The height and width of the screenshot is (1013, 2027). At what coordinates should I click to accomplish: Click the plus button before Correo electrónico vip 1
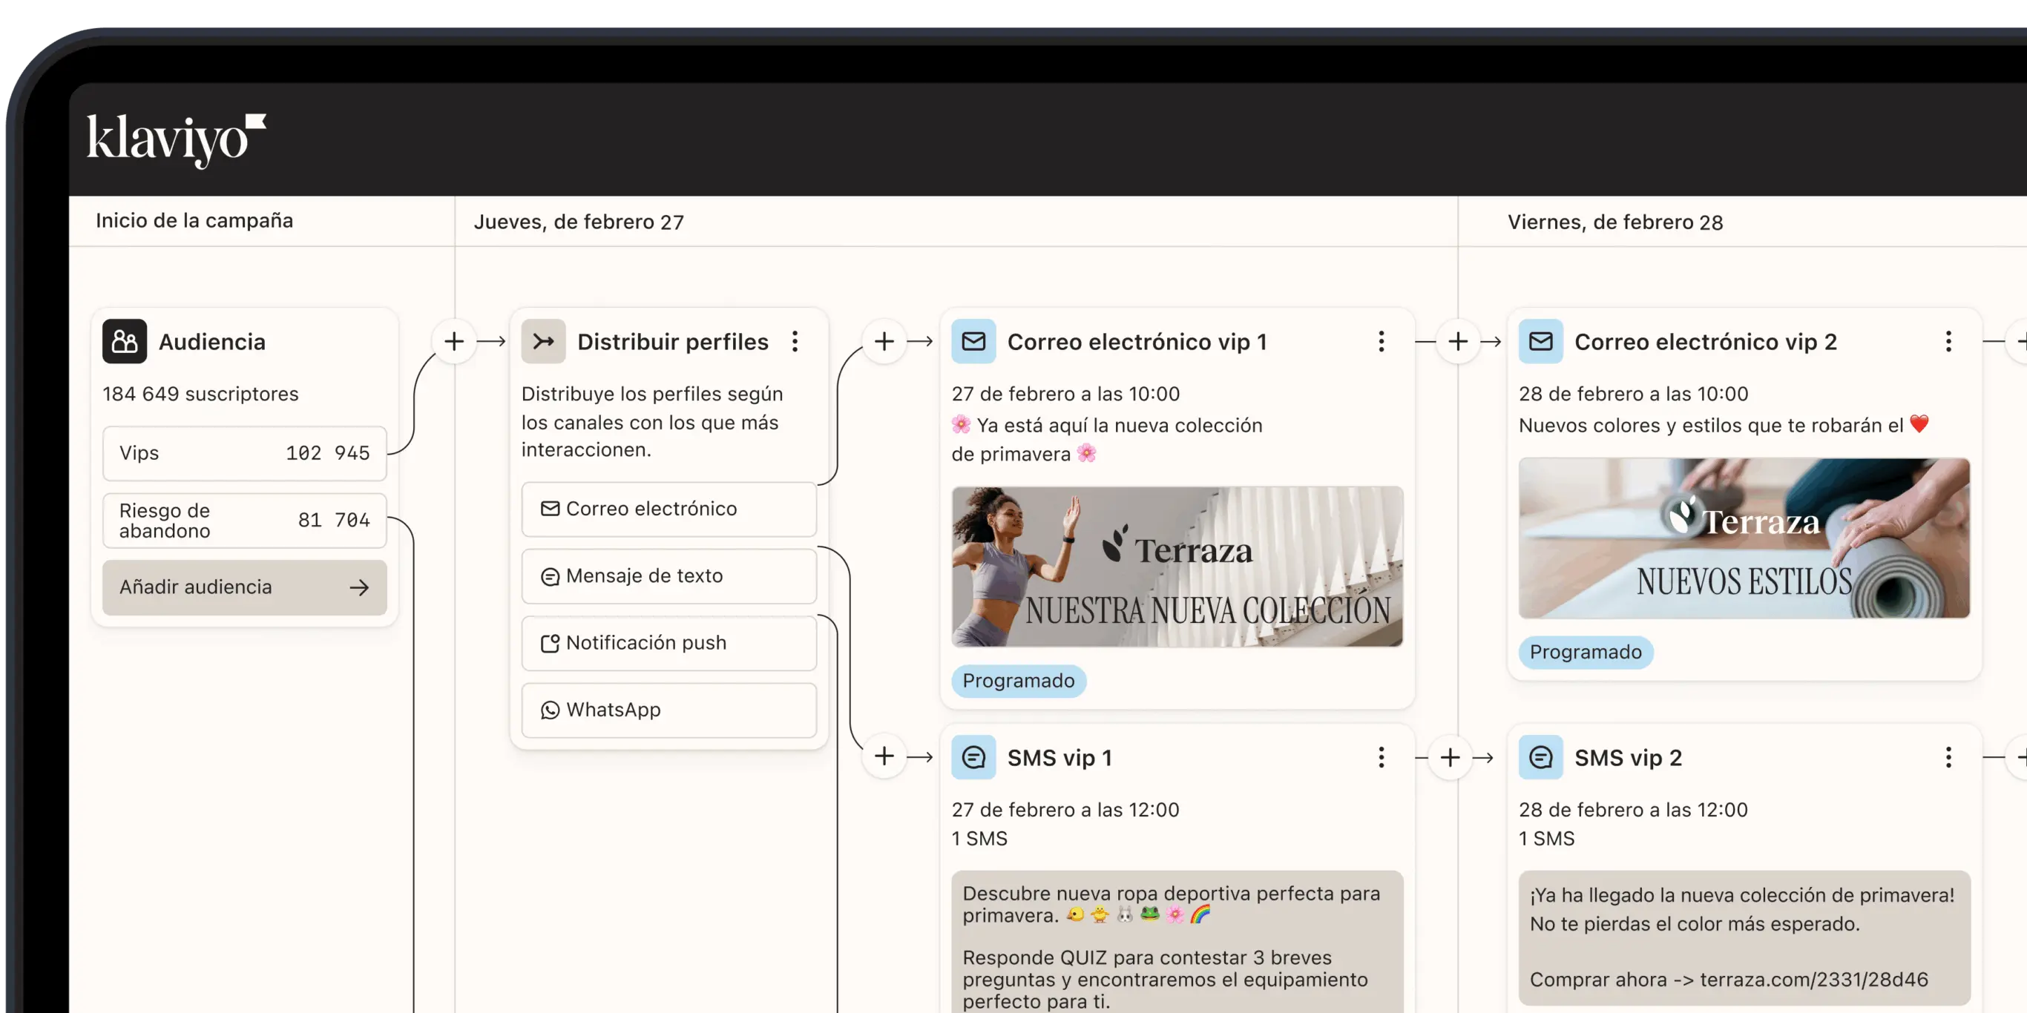(x=884, y=341)
